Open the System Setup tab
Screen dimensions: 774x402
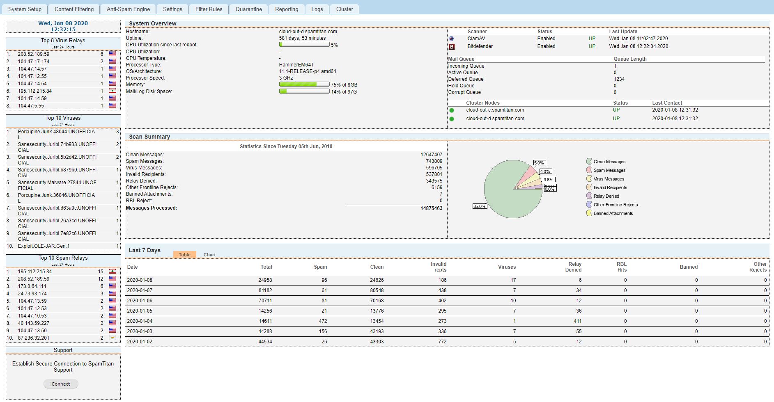coord(25,9)
